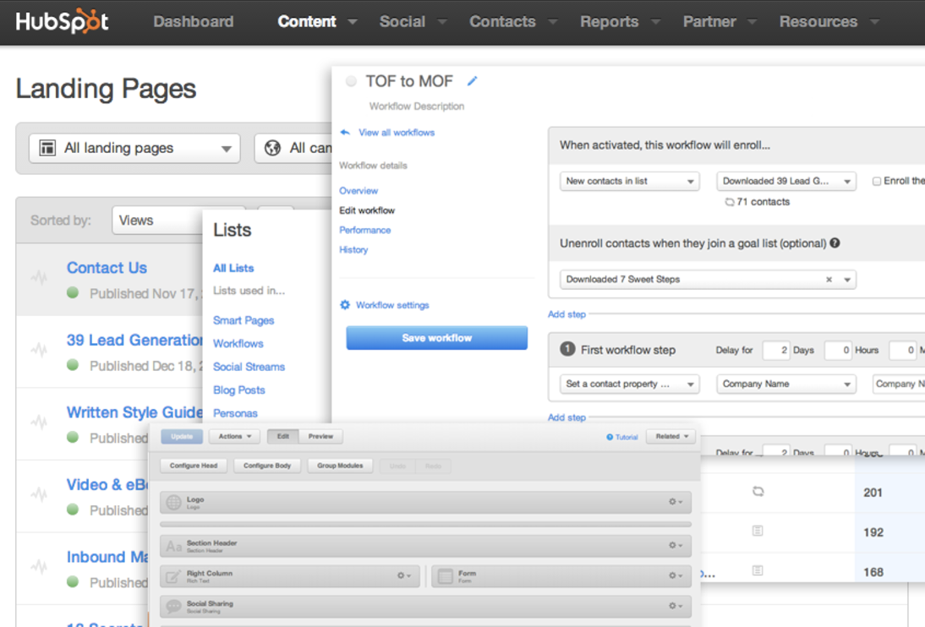
Task: Open the Contact Us landing page link
Action: coord(107,268)
